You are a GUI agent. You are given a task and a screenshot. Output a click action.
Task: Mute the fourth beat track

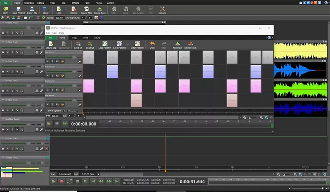47,104
